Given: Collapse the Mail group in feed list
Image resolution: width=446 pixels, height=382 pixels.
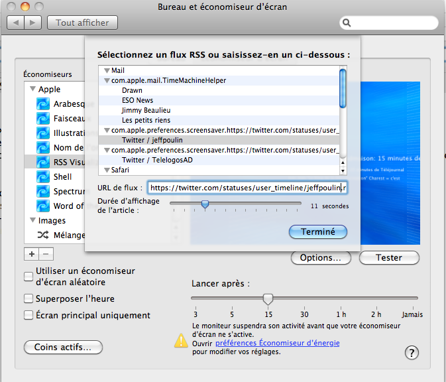Looking at the screenshot, I should pos(106,70).
